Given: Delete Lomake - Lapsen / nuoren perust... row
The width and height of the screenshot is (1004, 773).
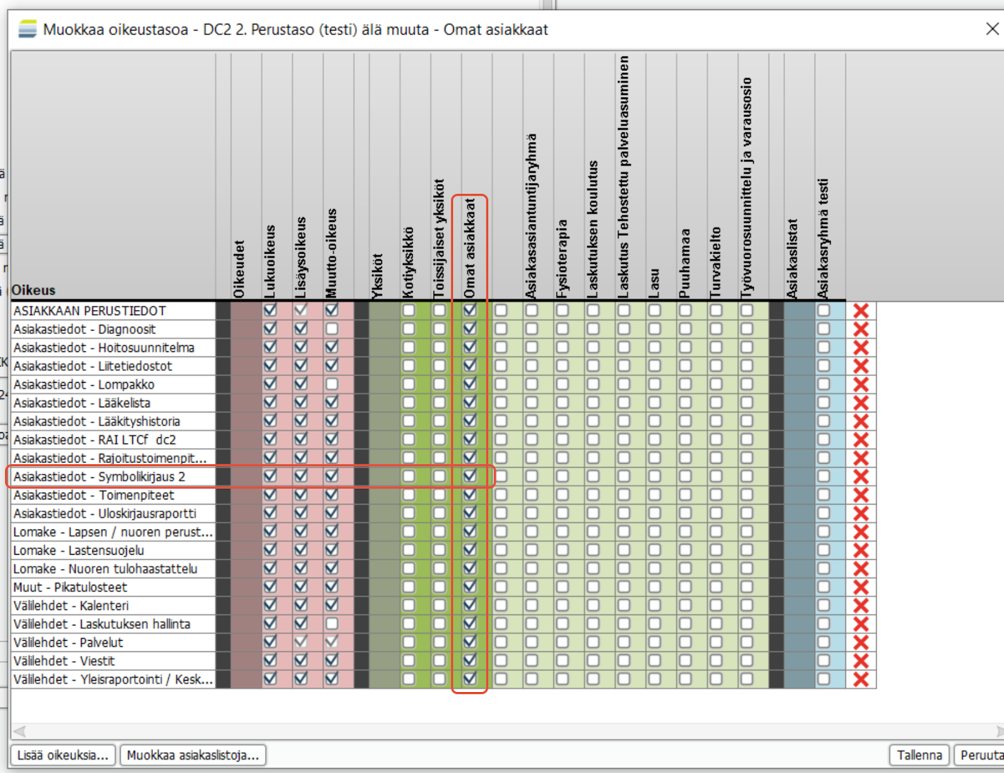Looking at the screenshot, I should (x=861, y=532).
